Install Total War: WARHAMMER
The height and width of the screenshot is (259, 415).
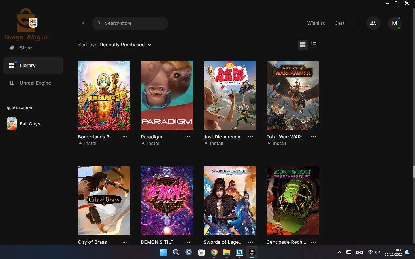click(277, 144)
